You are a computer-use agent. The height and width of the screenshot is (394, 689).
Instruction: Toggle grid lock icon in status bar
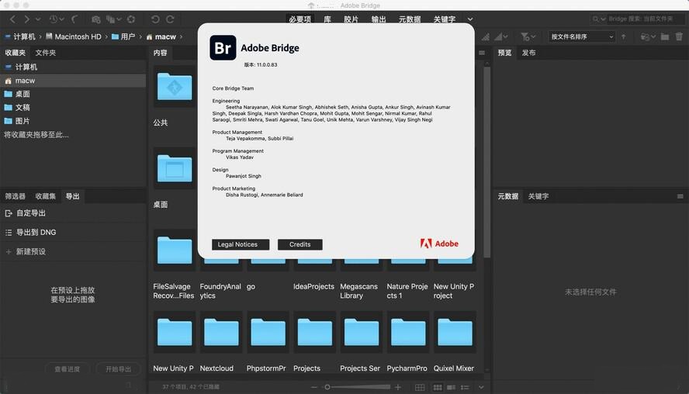tap(420, 387)
